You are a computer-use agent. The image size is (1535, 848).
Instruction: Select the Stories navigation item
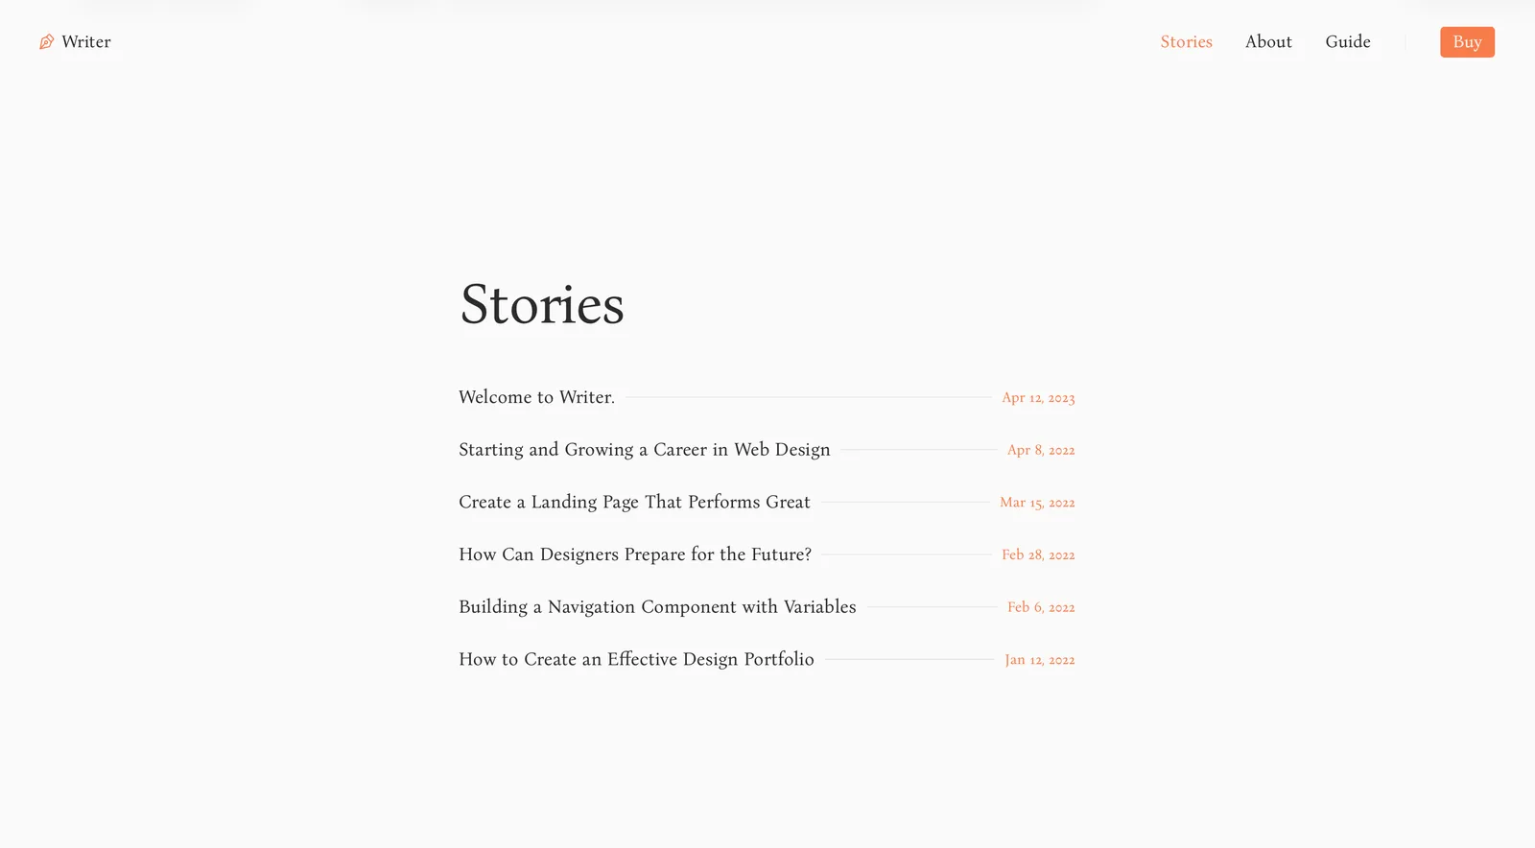pos(1186,41)
